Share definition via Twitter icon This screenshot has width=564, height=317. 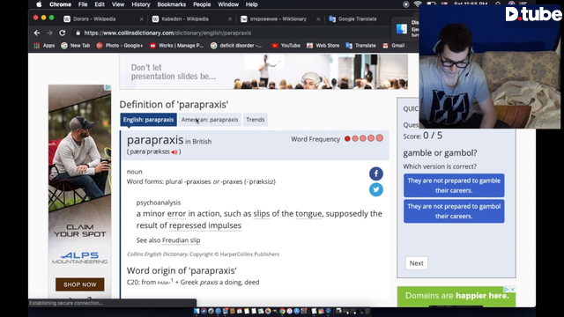coord(376,190)
